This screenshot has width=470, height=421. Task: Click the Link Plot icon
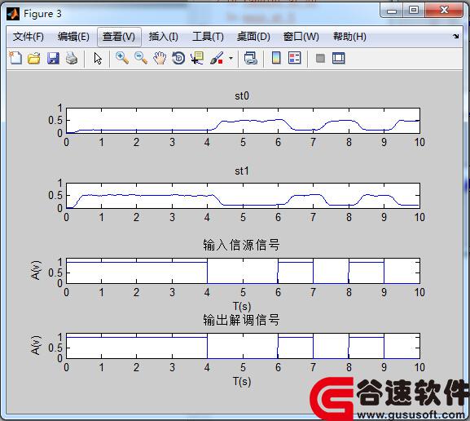251,58
